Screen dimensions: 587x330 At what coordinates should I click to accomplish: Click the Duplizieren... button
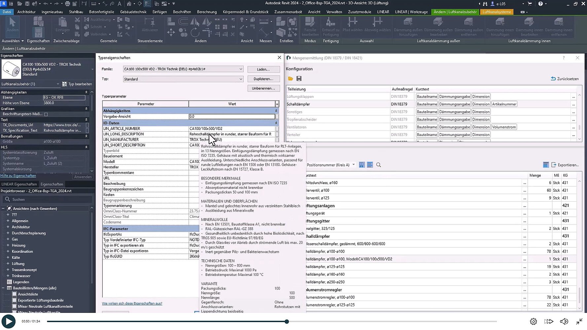click(x=263, y=79)
